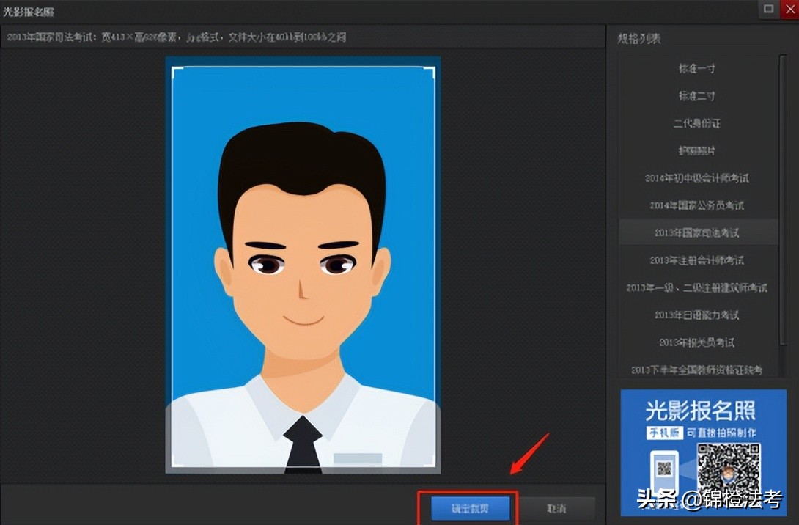This screenshot has height=525, width=799.
Task: Select 2013下半年全国教师资格证统考 spec
Action: tap(699, 370)
